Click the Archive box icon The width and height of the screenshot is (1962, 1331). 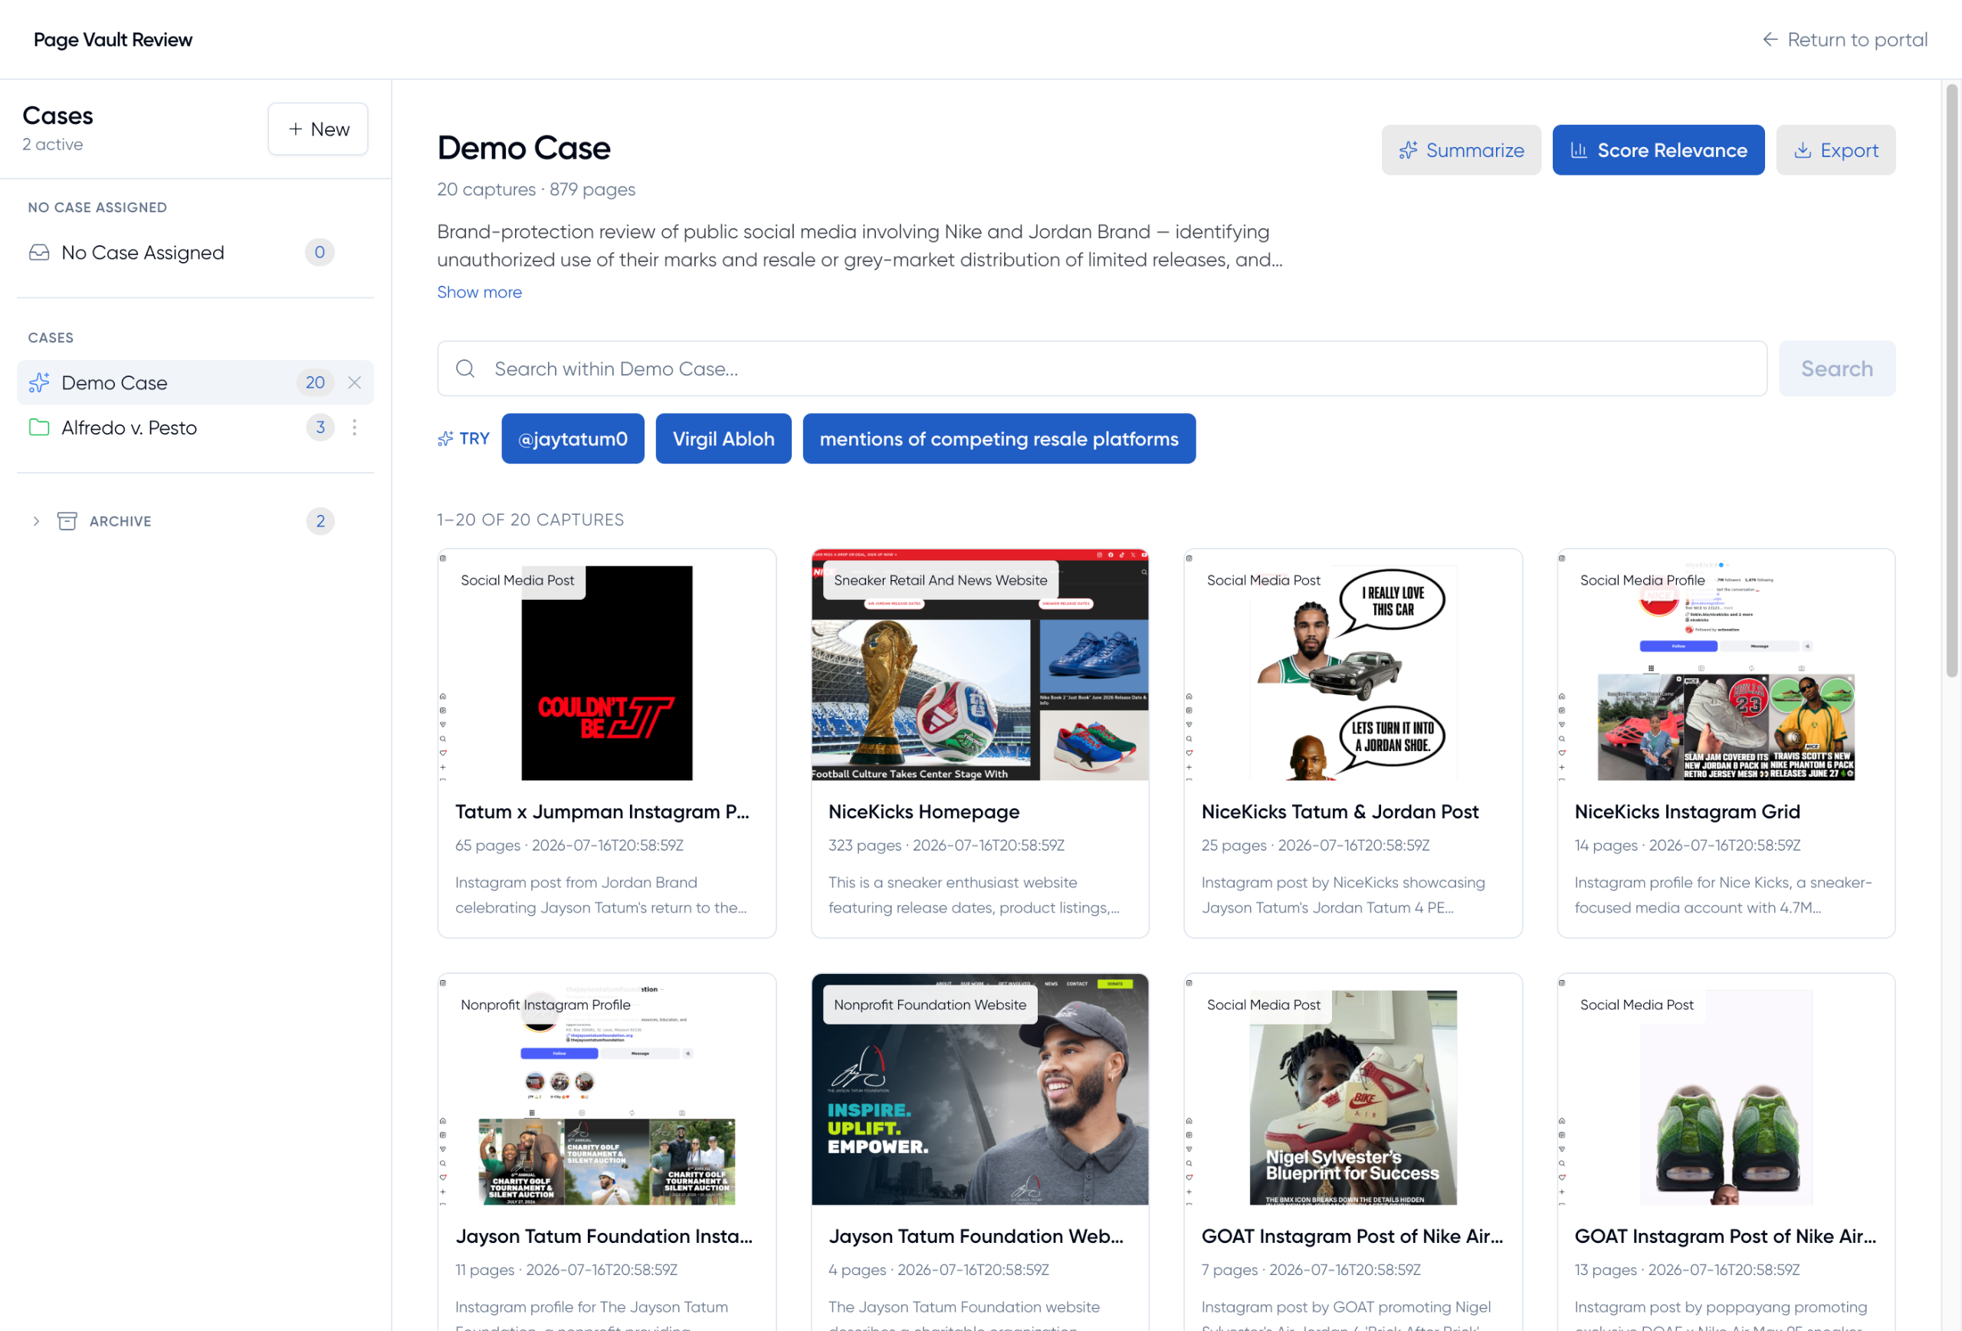[x=67, y=521]
